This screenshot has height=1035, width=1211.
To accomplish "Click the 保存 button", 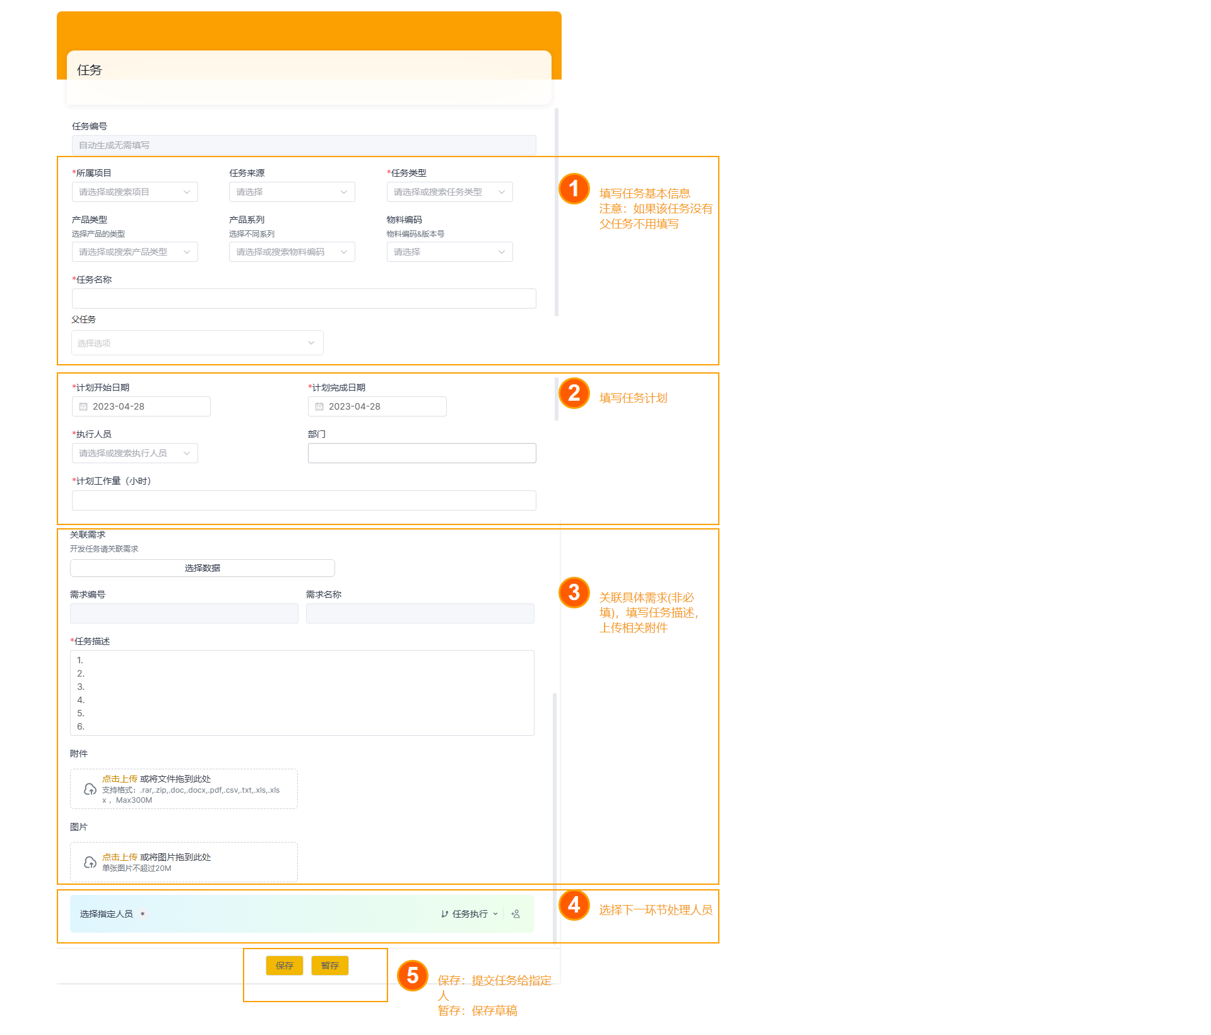I will tap(285, 966).
